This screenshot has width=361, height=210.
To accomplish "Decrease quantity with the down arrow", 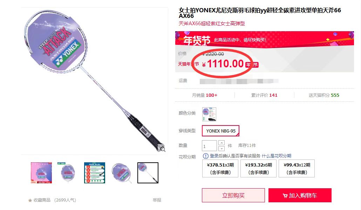I will 222,149.
